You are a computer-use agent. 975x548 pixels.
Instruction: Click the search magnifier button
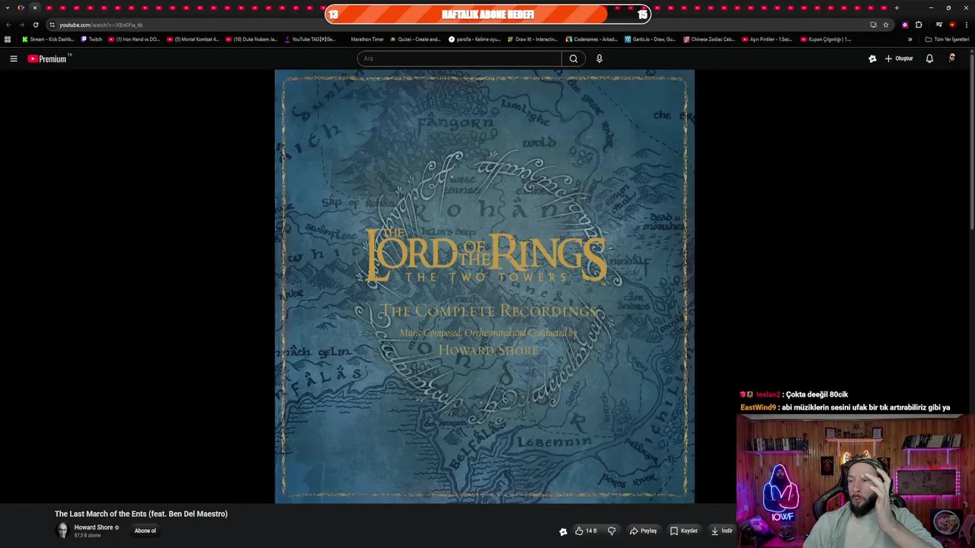click(574, 59)
